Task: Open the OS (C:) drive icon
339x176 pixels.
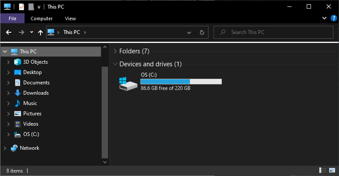Action: [128, 83]
